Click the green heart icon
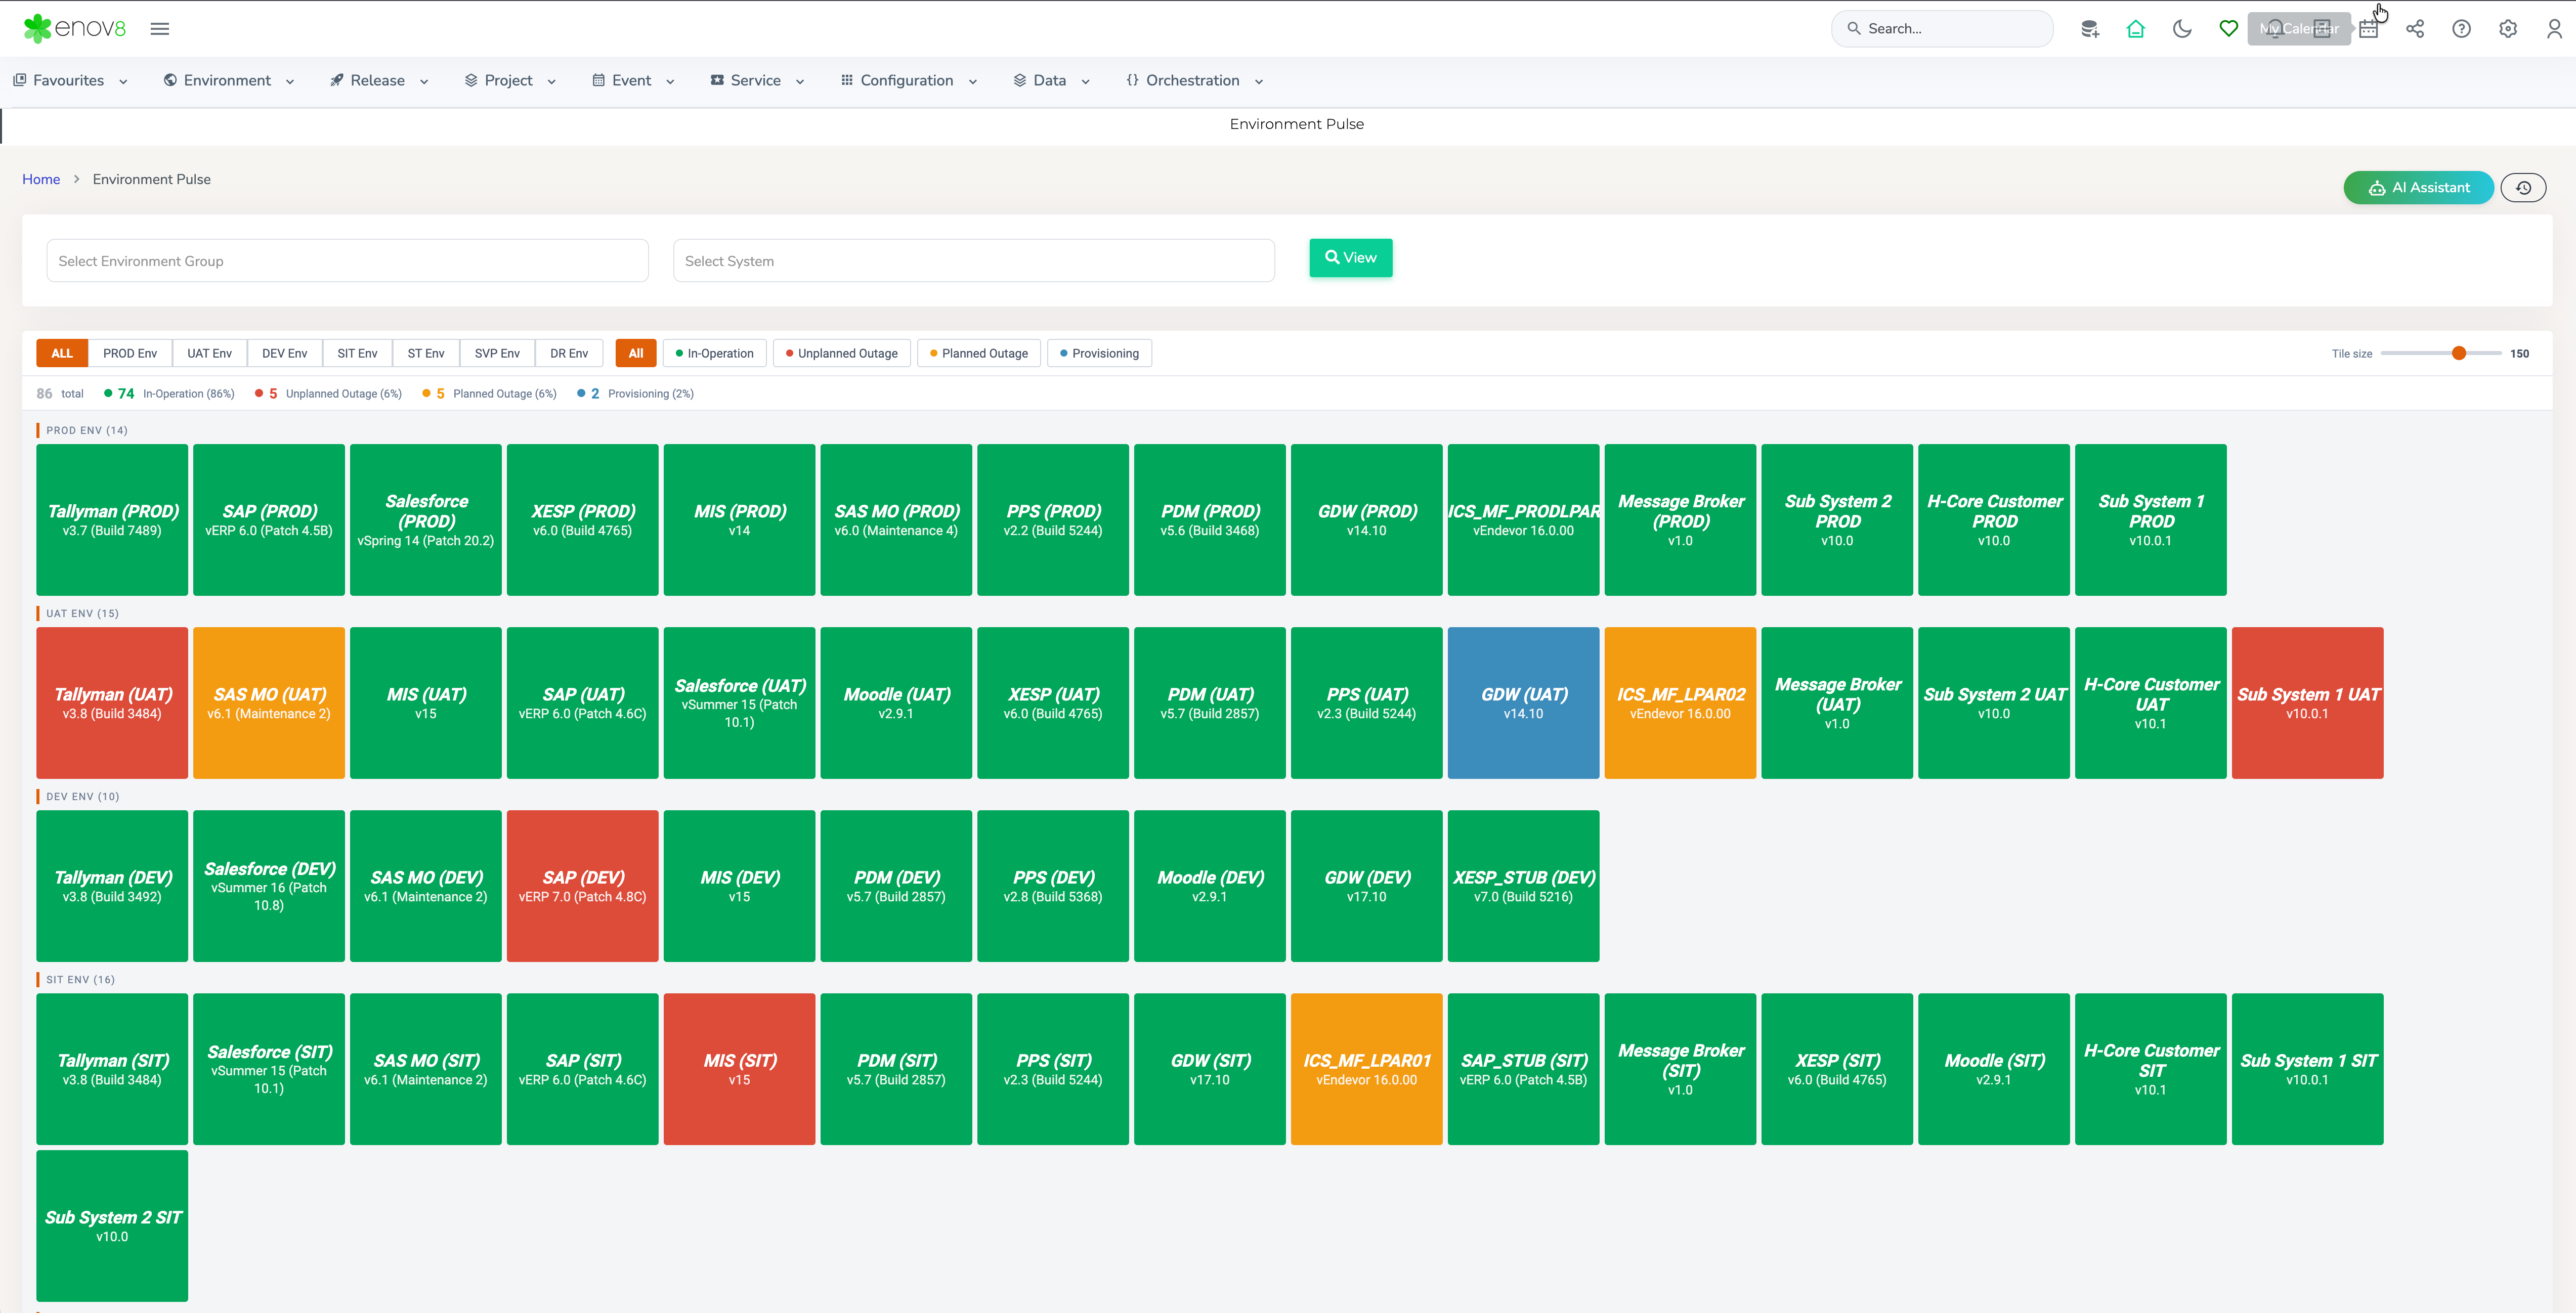The image size is (2576, 1313). pos(2228,29)
